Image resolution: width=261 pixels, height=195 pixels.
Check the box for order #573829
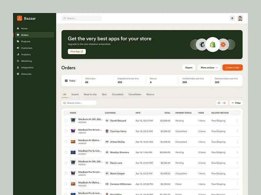[x=66, y=120]
